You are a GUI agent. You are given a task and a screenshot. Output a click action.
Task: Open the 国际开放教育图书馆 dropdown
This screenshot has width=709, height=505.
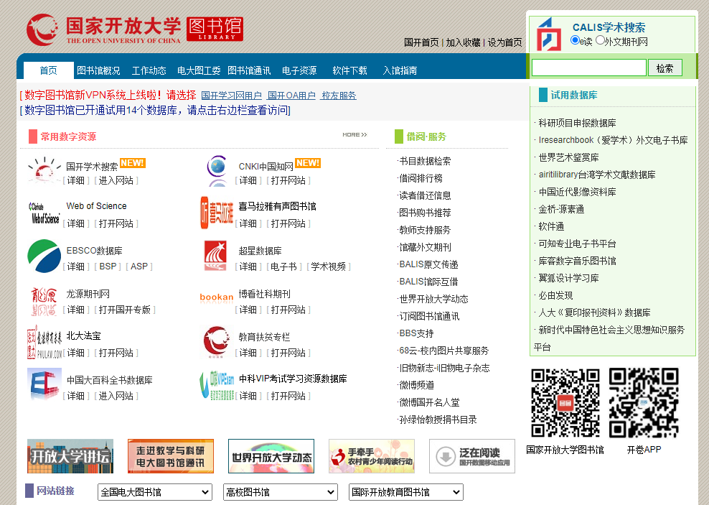pyautogui.click(x=406, y=492)
